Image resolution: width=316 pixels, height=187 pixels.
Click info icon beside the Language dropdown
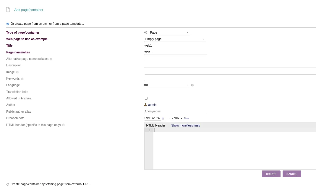point(192,85)
